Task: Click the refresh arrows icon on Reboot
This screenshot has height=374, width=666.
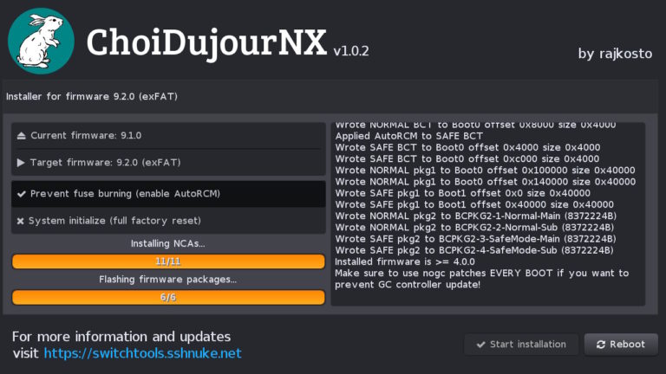Action: (x=600, y=345)
